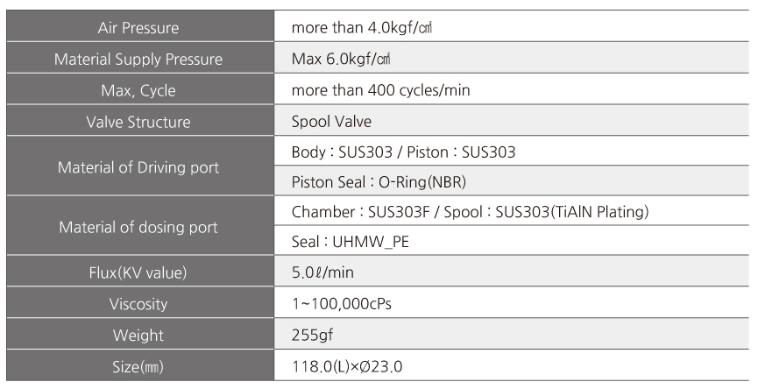The image size is (758, 389).
Task: Select the 118.0(L)×Ø23.0 size value
Action: tap(347, 366)
